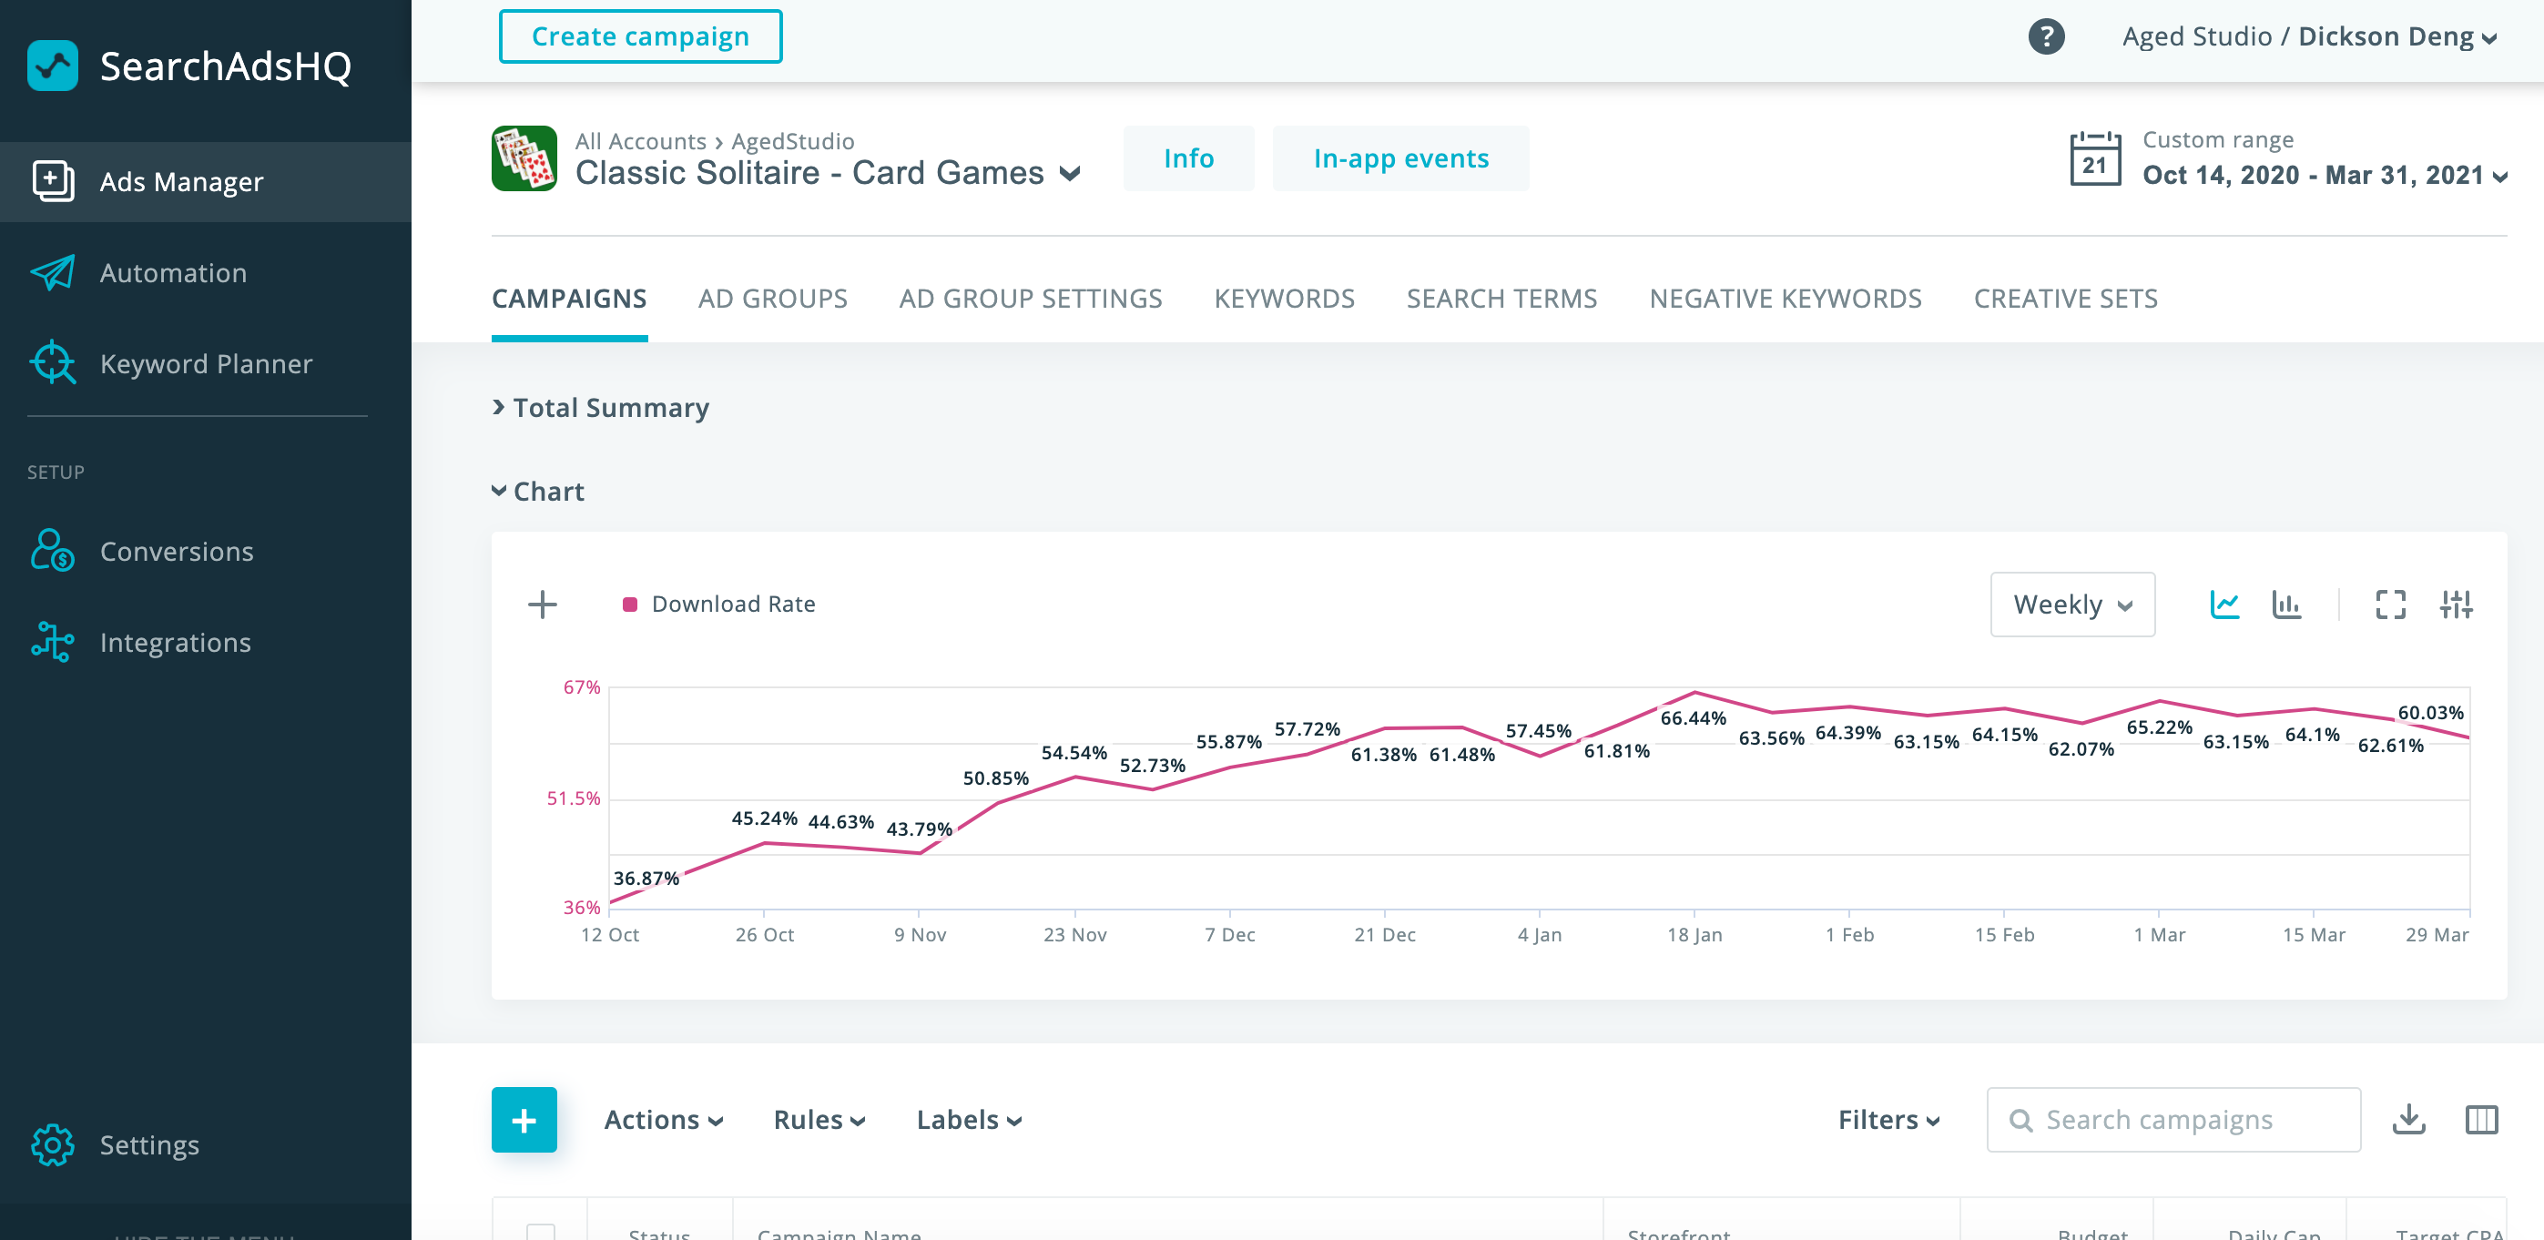2544x1240 pixels.
Task: Open Keyword Planner in the sidebar
Action: [206, 364]
